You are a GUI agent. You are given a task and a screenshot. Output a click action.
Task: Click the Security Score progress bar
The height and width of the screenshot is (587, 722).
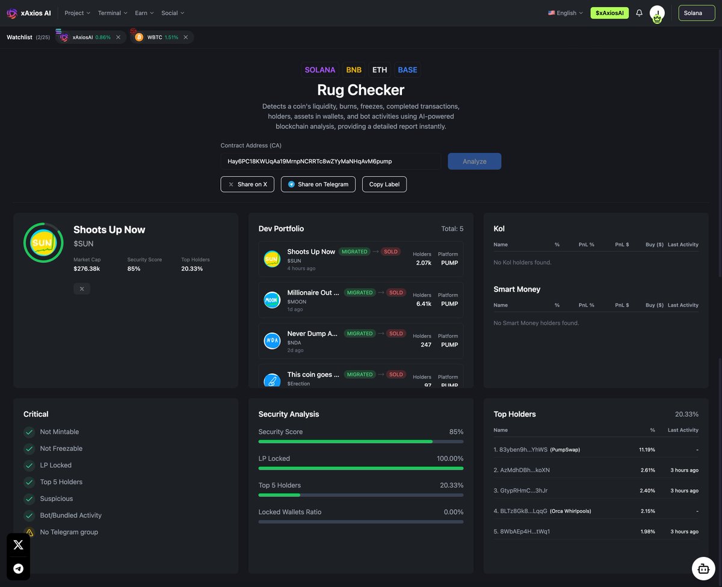tap(361, 441)
